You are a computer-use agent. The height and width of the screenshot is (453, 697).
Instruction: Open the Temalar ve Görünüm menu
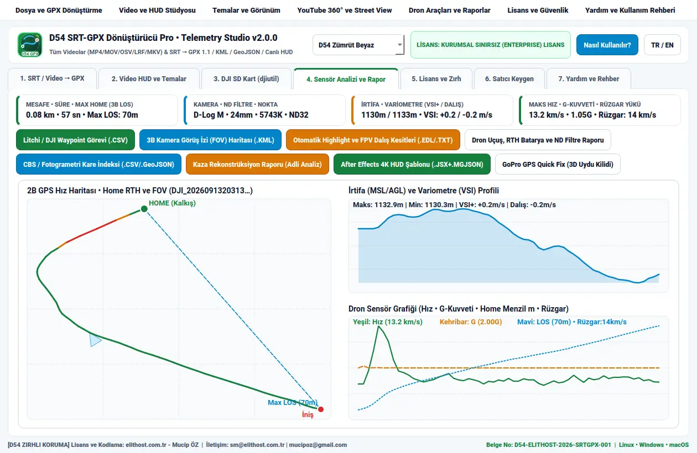(x=246, y=10)
